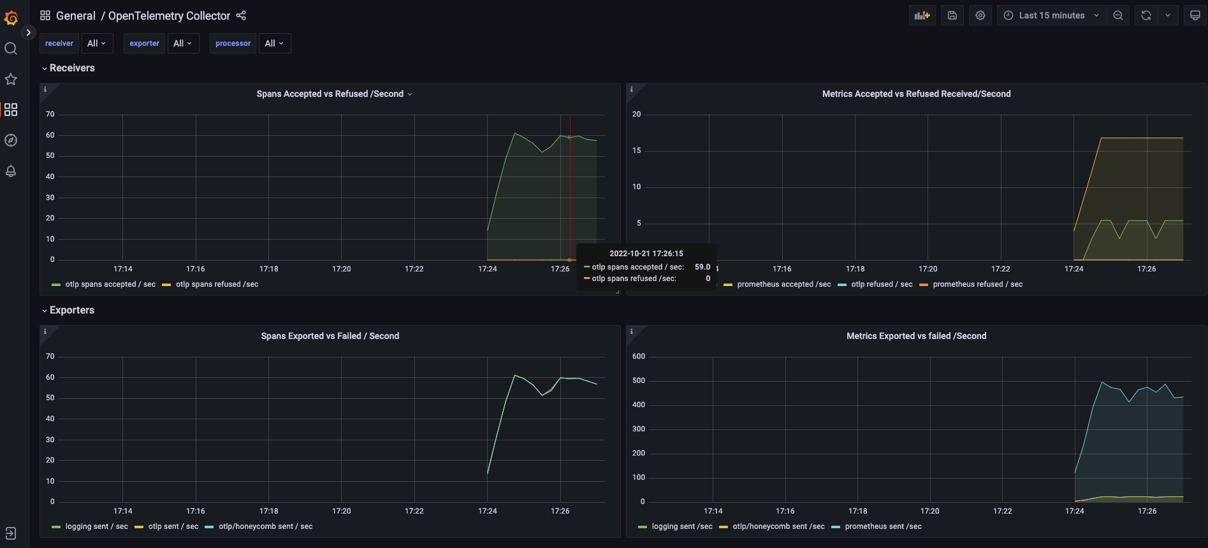
Task: Open the receiver All dropdown
Action: 97,43
